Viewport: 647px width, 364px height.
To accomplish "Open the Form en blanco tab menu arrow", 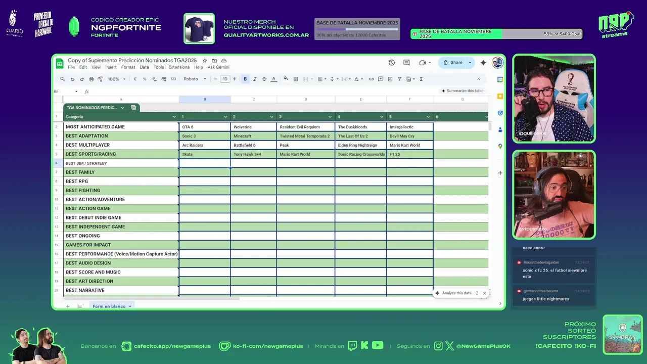I will click(x=130, y=306).
